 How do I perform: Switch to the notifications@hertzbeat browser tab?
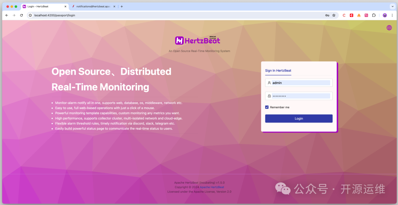tap(93, 6)
